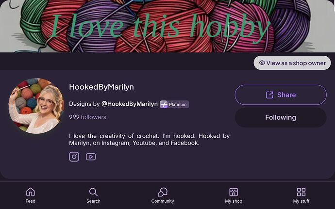Screen dimensions: 335x209
Task: Click the View as a shop owner label
Action: (x=296, y=63)
